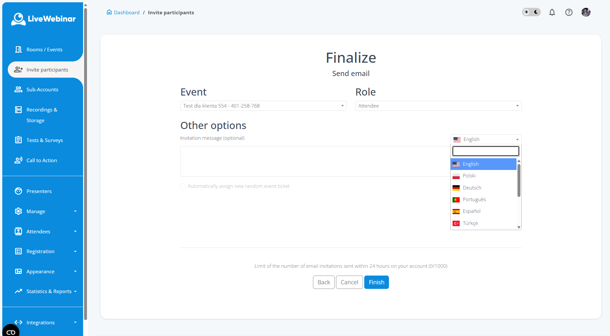Open the LiveWebinar logo home link
Viewport: 610px width, 336px height.
point(43,19)
